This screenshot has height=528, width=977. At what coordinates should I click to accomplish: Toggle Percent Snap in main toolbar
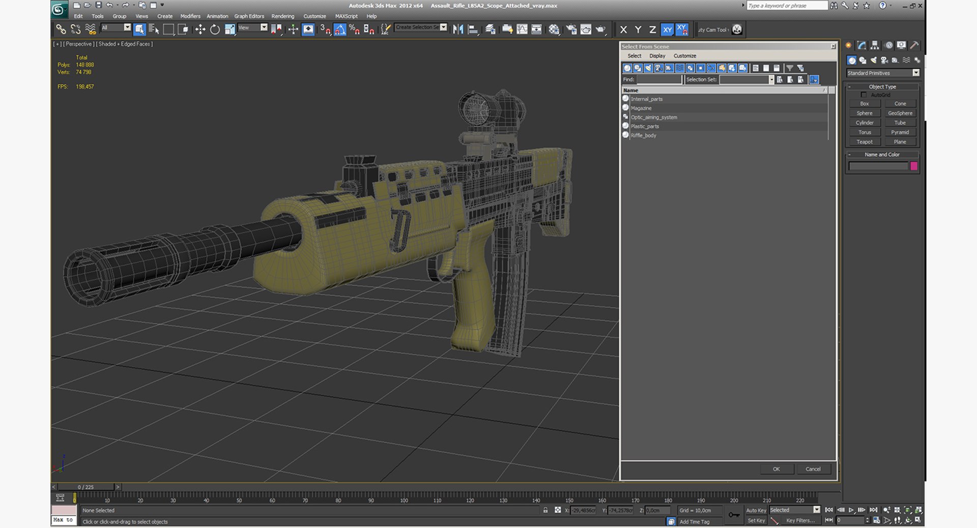(355, 30)
